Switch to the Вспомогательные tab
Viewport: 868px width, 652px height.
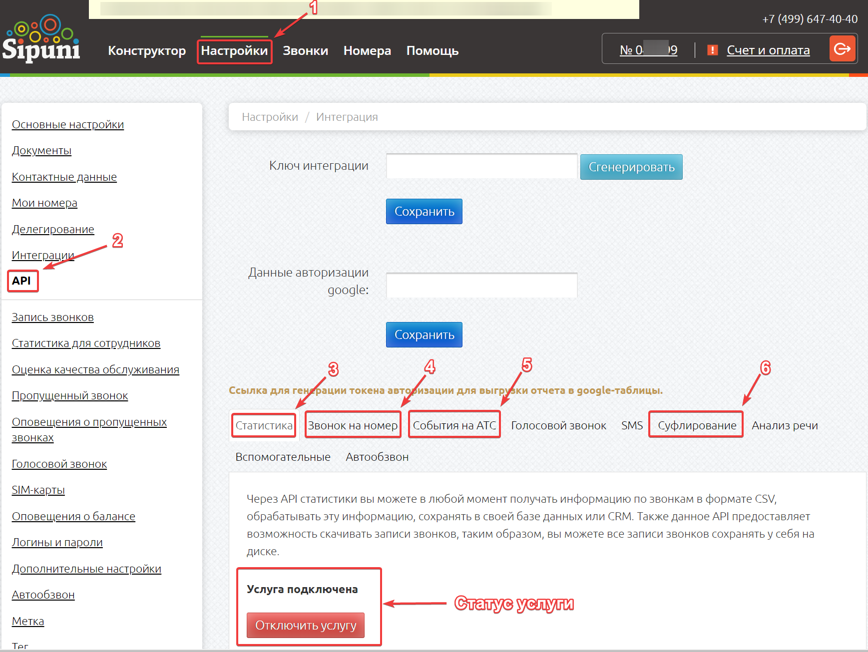[x=283, y=457]
